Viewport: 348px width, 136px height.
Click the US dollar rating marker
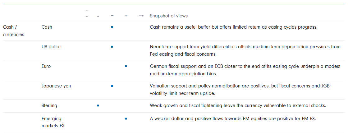click(112, 47)
